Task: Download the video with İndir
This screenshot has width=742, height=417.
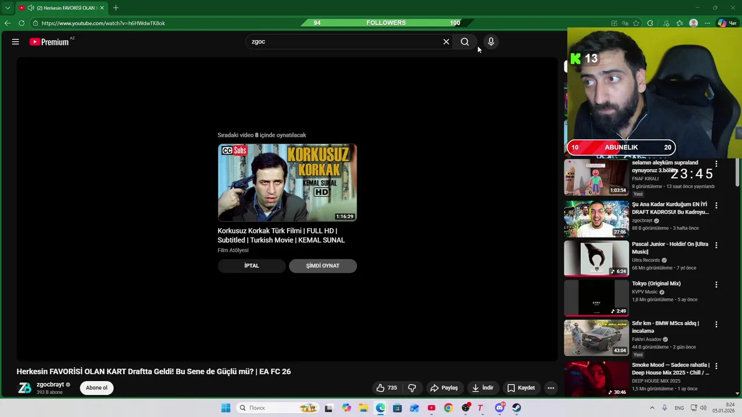Action: (x=482, y=388)
